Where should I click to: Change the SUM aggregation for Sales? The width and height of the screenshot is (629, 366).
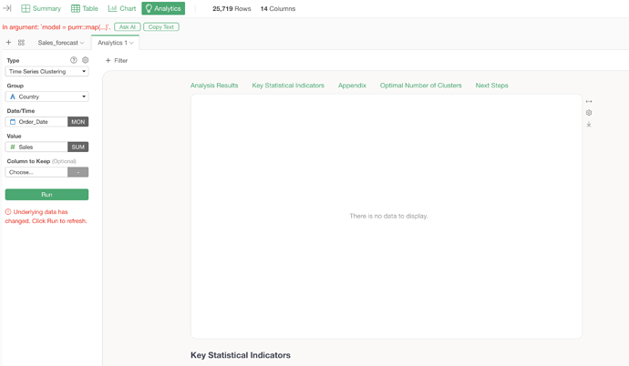coord(77,147)
